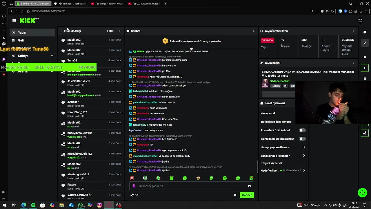
Task: Click the chat panel scrollbar
Action: pos(257,166)
